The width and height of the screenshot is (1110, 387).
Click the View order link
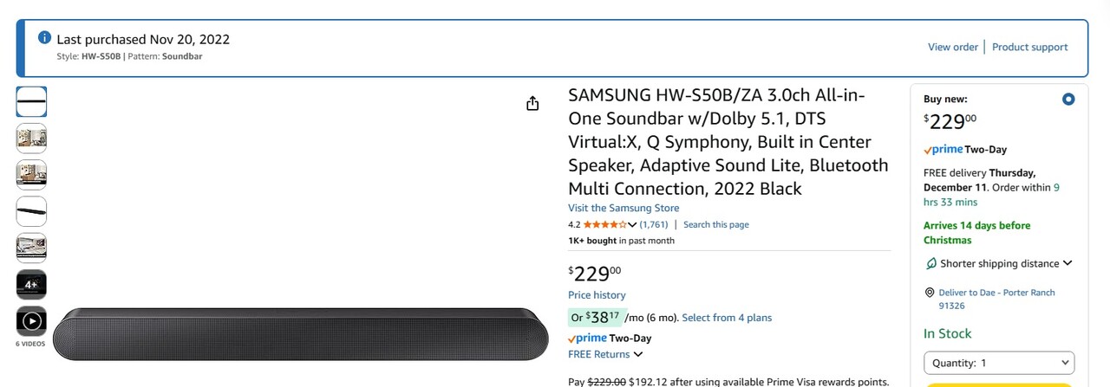[952, 47]
